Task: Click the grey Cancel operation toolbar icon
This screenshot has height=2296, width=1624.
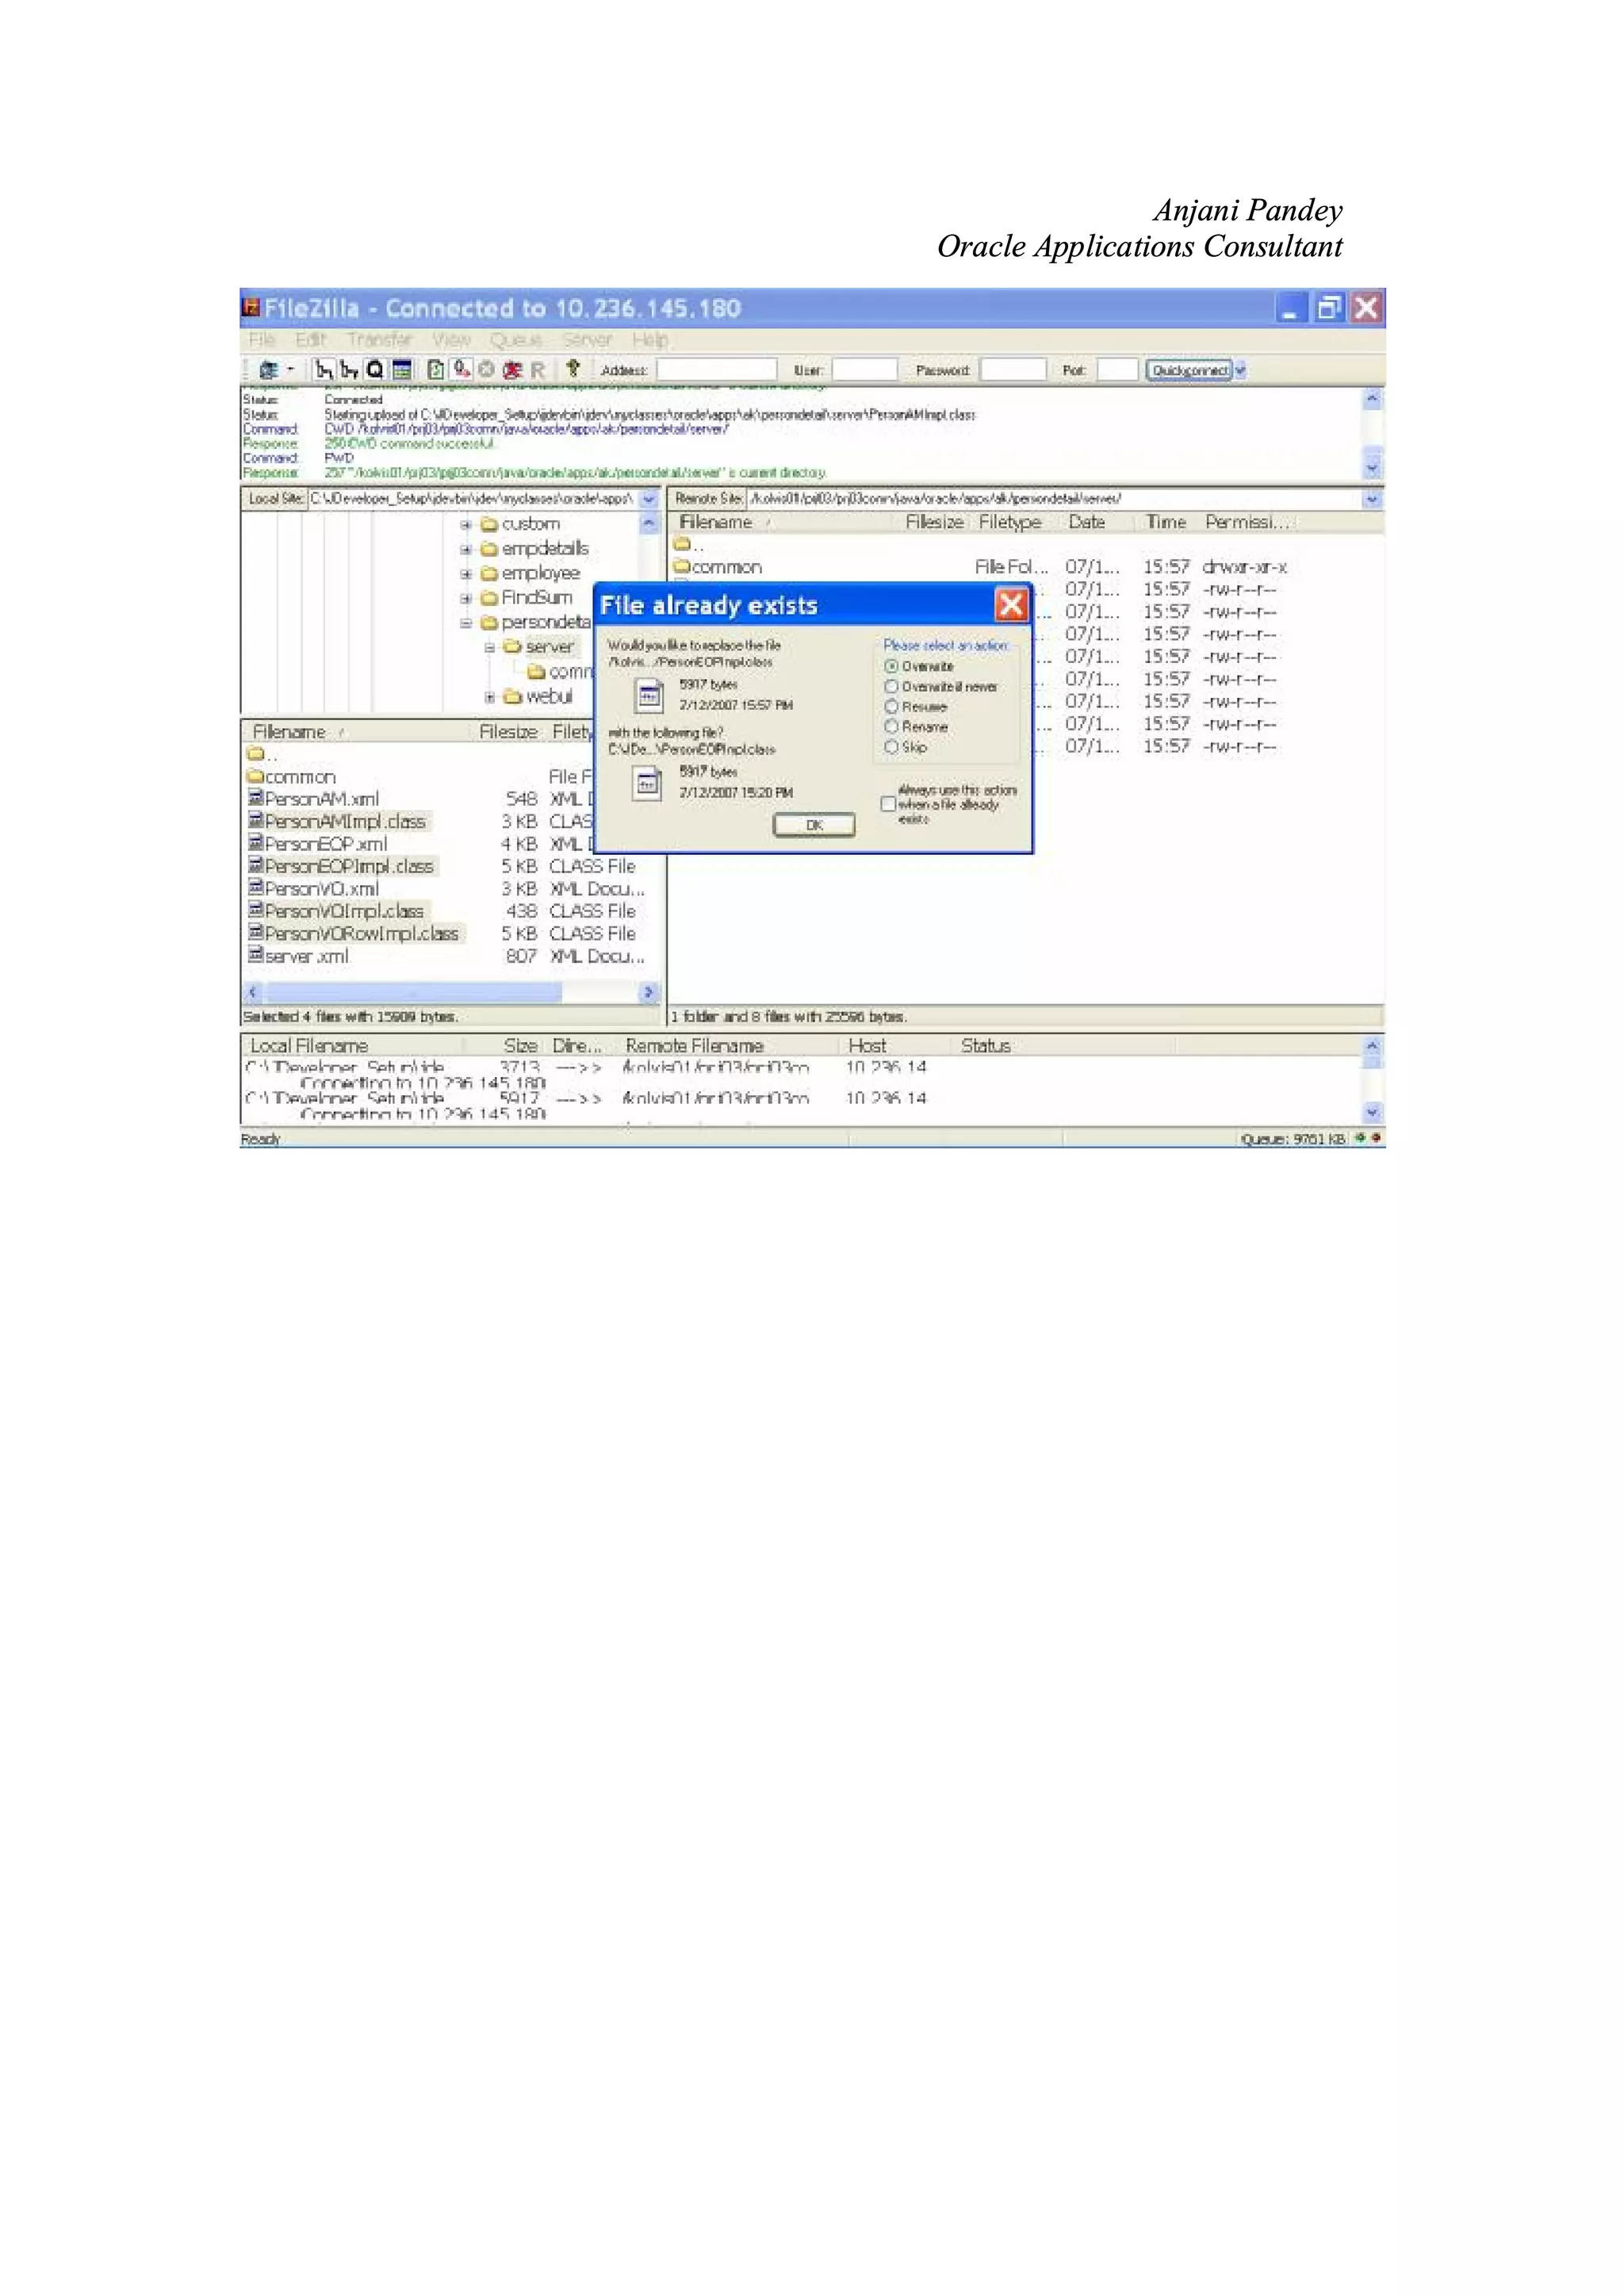Action: [x=486, y=370]
